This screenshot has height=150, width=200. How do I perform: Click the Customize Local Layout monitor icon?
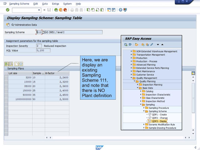(125, 10)
